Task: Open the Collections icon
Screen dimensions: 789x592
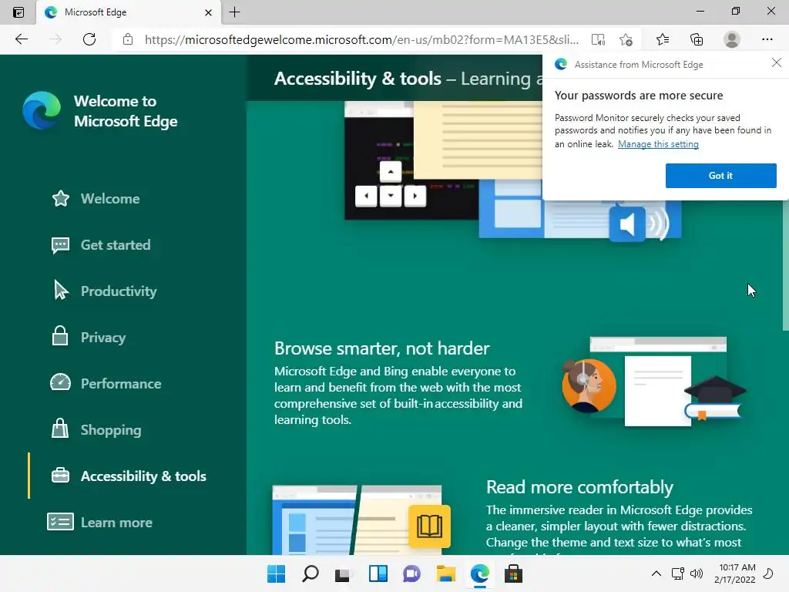Action: pos(697,39)
